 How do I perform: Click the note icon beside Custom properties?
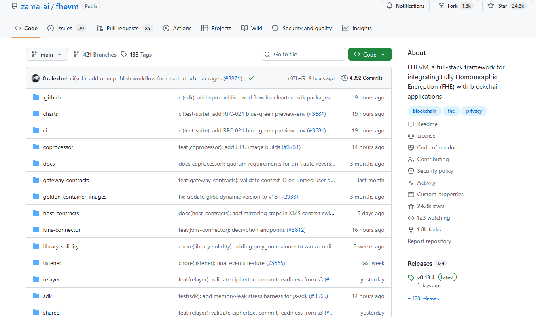411,194
